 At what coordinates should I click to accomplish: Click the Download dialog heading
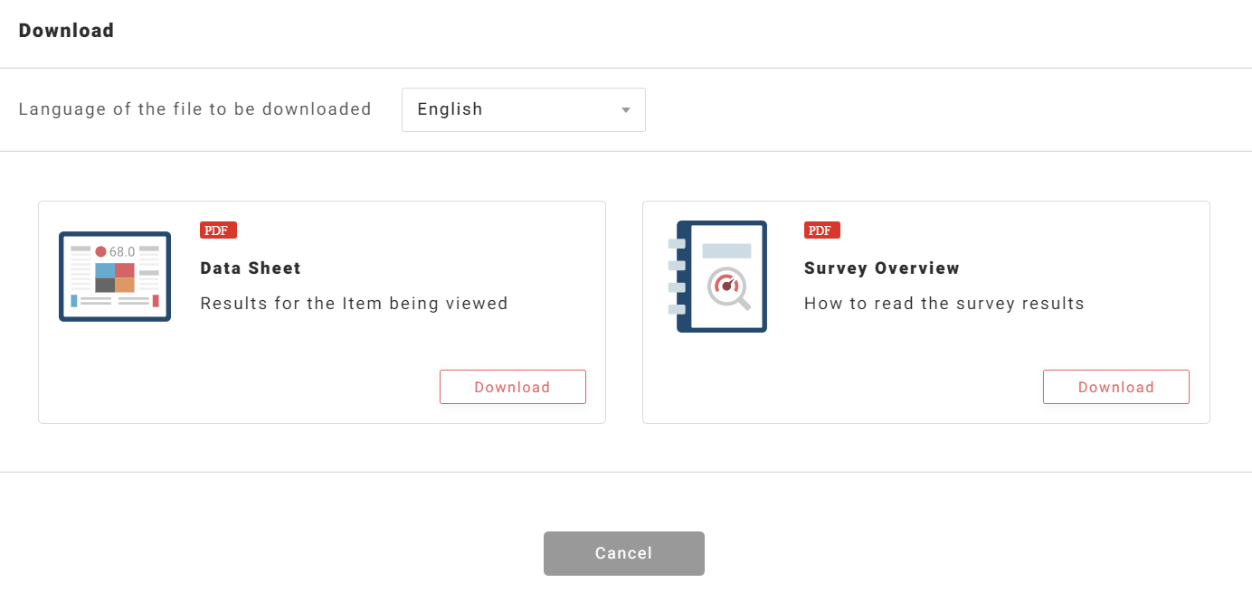tap(66, 31)
